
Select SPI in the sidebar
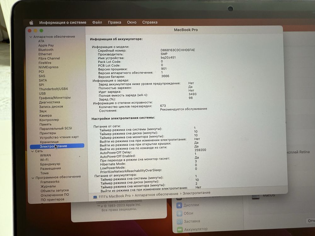point(41,85)
